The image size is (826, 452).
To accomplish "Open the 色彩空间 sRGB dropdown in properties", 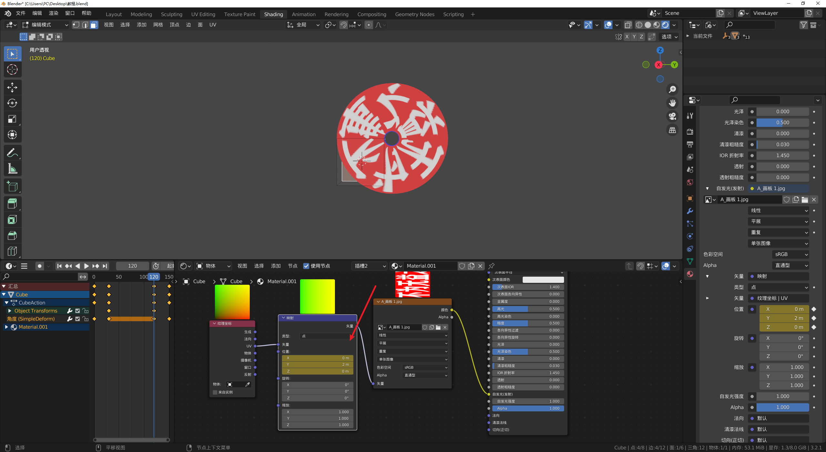I will tap(791, 254).
